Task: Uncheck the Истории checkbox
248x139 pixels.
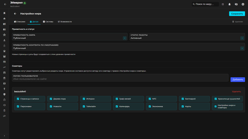Action: tap(84, 99)
